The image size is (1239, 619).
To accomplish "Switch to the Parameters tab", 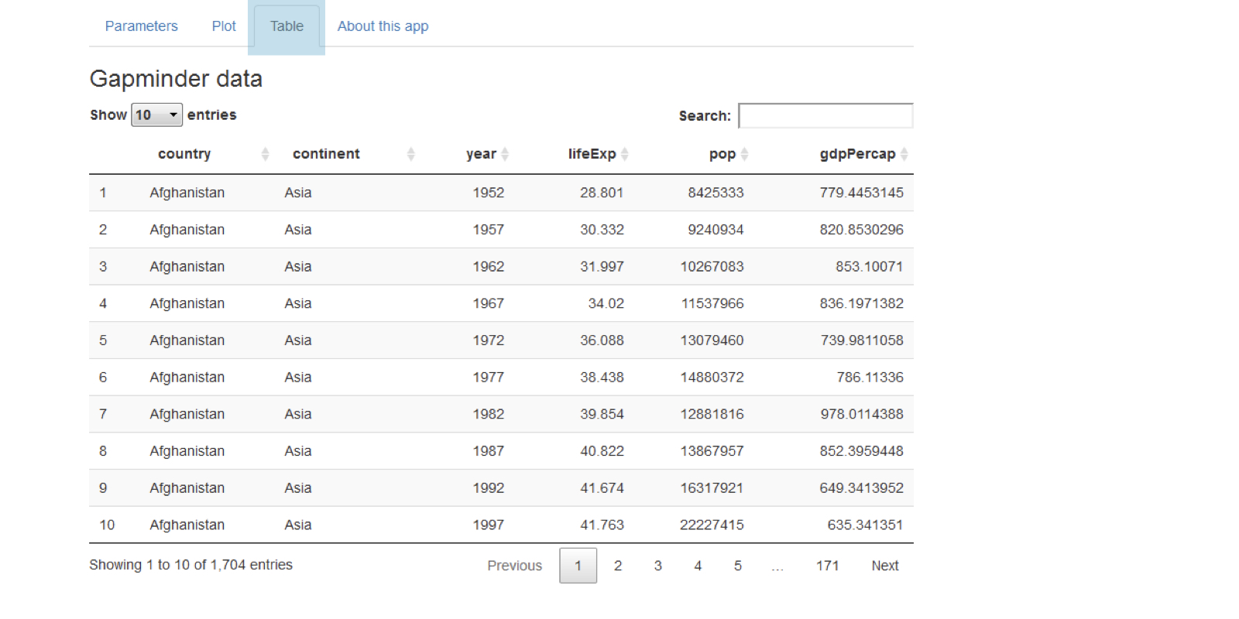I will [x=142, y=26].
